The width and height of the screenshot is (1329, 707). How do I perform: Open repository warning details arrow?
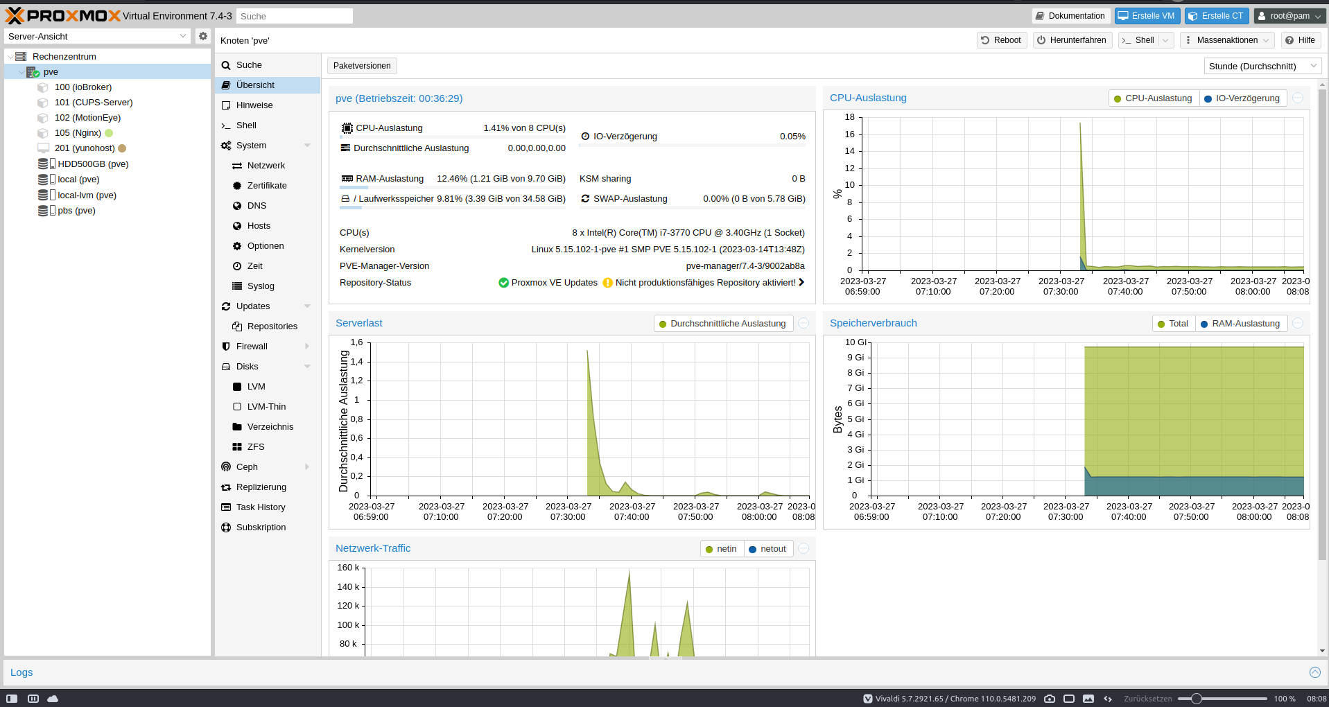pyautogui.click(x=801, y=282)
